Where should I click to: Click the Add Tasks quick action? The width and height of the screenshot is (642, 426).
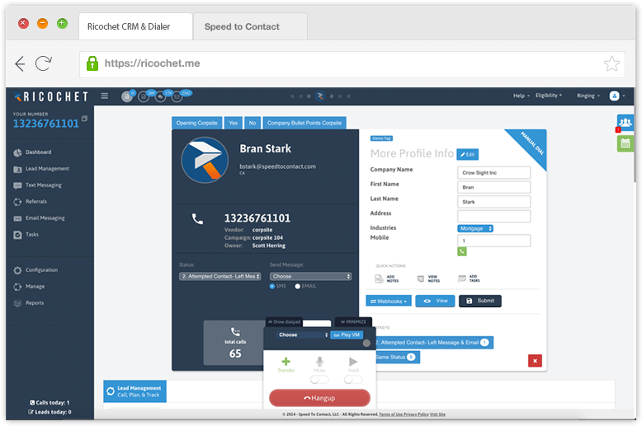tap(469, 279)
